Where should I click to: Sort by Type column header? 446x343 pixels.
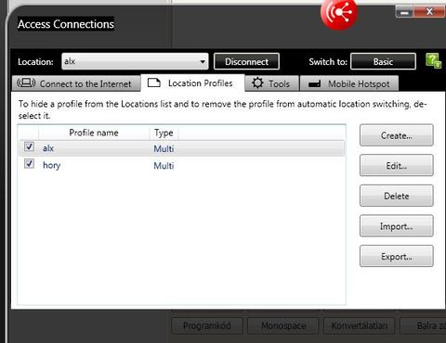click(x=164, y=133)
